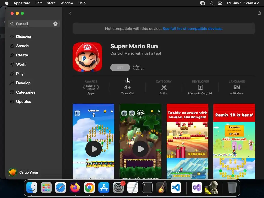Open System Settings from the dock
Viewport: 264px width, 198px height.
click(118, 187)
